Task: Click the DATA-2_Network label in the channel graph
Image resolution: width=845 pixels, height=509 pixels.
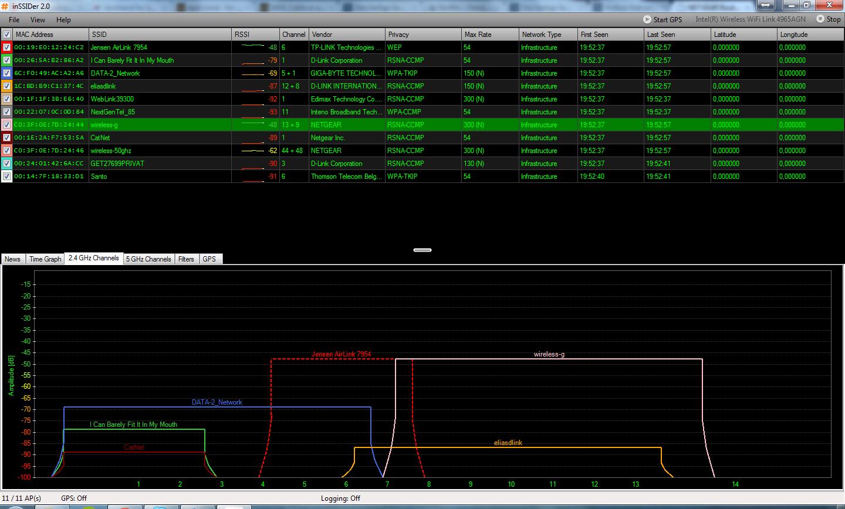Action: [x=217, y=402]
